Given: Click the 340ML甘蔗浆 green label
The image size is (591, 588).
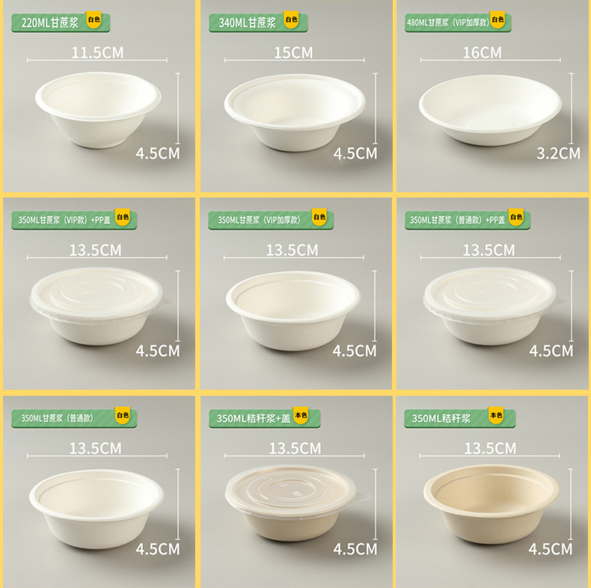Looking at the screenshot, I should tap(258, 23).
